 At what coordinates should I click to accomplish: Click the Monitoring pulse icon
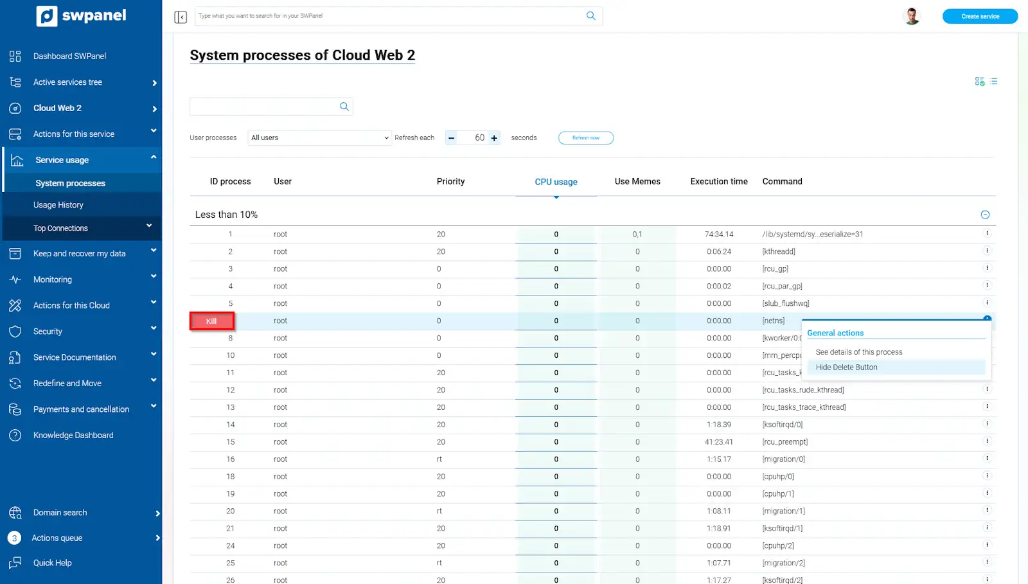[x=15, y=279]
